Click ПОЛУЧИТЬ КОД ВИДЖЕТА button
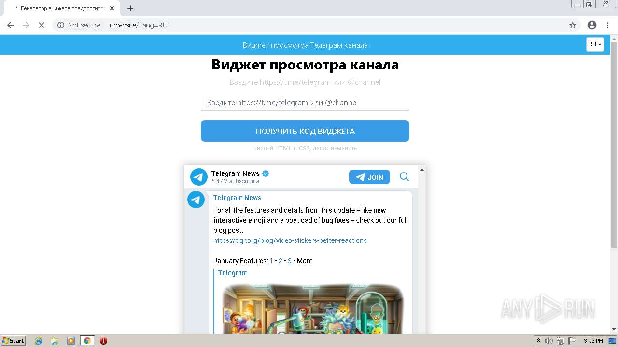 [305, 131]
